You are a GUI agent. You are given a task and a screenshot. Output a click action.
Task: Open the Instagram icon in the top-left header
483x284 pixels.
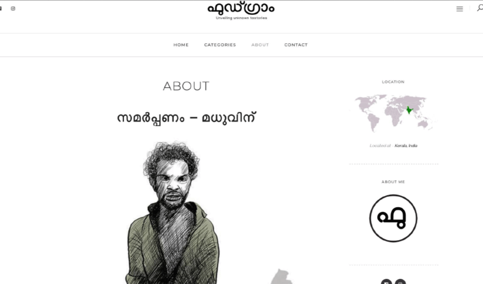pos(13,8)
